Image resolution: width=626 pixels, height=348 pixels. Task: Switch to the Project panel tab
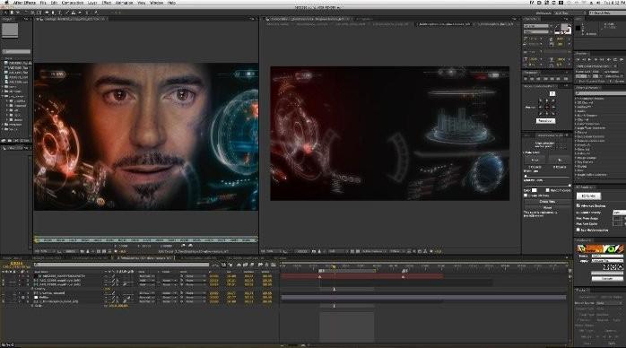coord(8,19)
